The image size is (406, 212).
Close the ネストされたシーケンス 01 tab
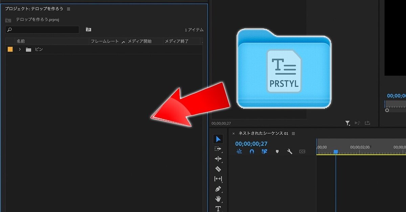[x=233, y=133]
